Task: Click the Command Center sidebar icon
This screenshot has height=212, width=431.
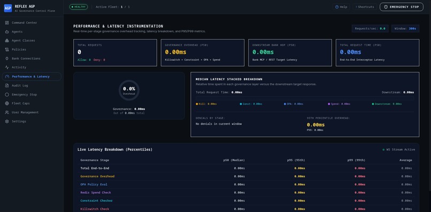Action: click(7, 23)
